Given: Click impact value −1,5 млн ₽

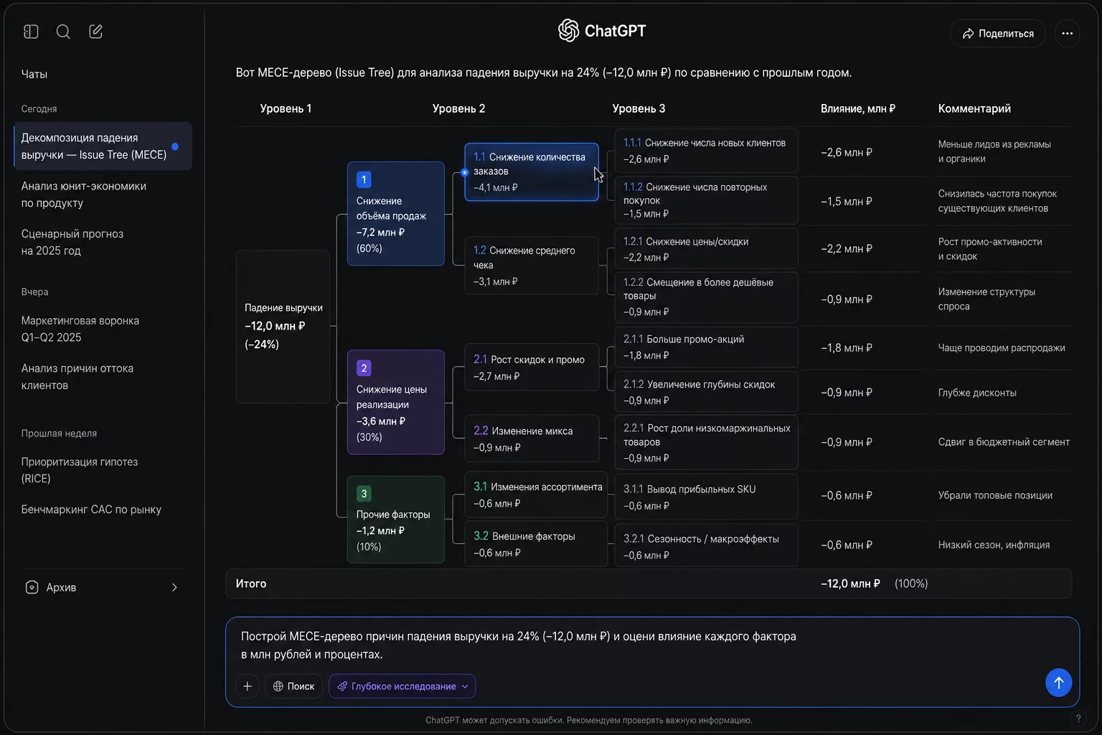Looking at the screenshot, I should pos(847,202).
